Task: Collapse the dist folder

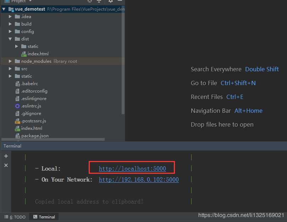Action: tap(10, 39)
